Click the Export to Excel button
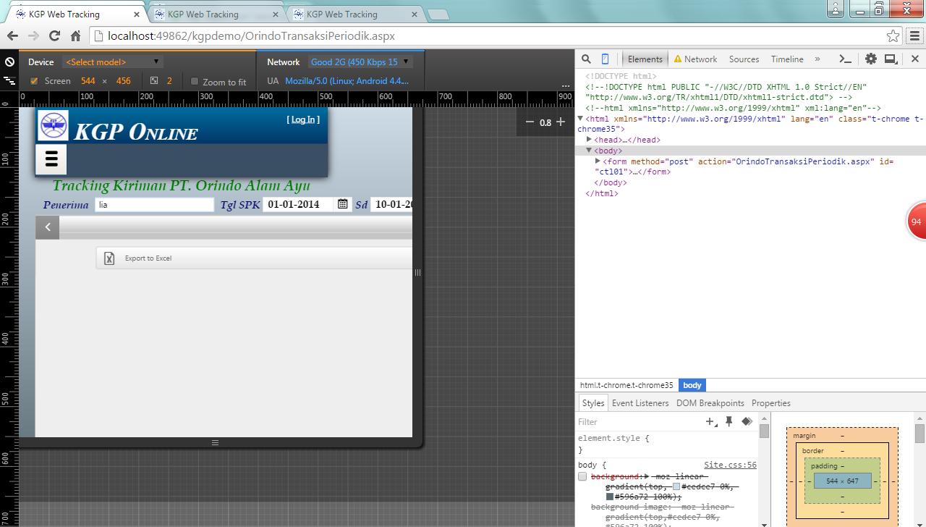Viewport: 926px width, 527px height. click(x=148, y=258)
